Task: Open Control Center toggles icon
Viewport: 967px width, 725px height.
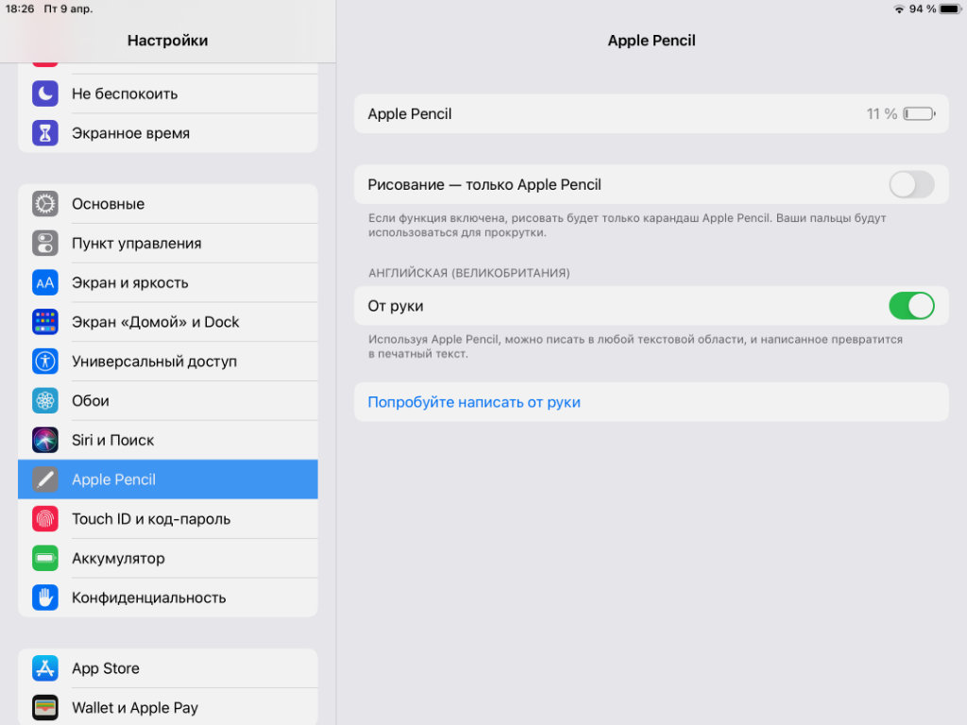Action: point(45,244)
